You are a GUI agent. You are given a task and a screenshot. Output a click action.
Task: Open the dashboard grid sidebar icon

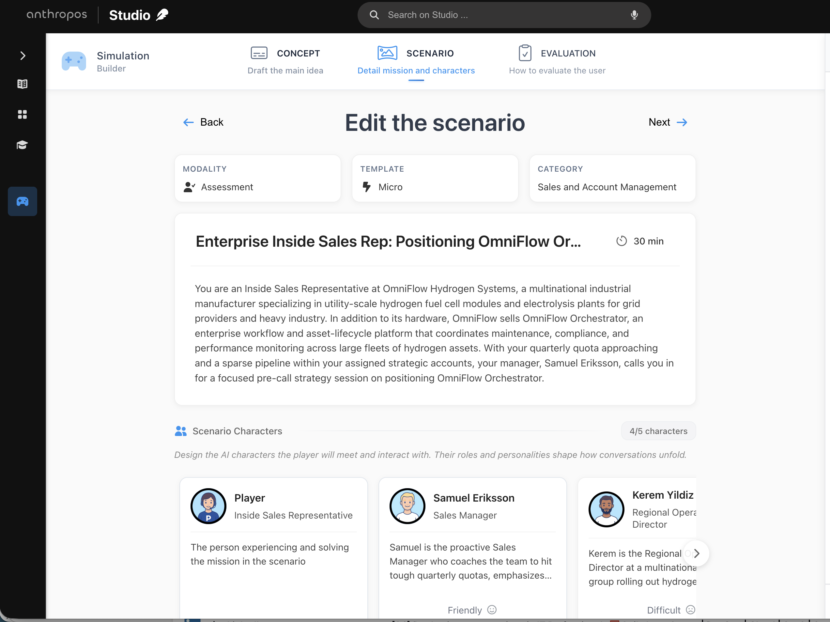(x=23, y=115)
